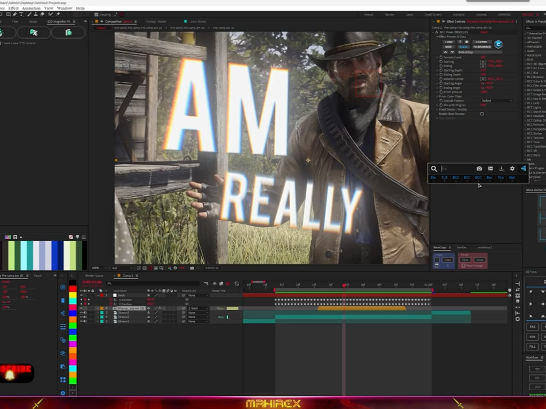Open the Effect menu
This screenshot has height=409, width=546.
click(x=13, y=8)
